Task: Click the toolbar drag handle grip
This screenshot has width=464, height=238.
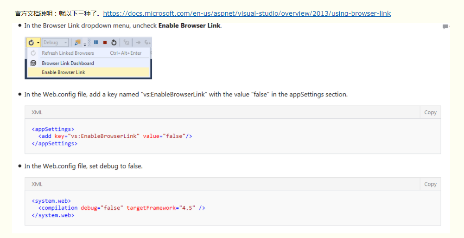Action: pyautogui.click(x=89, y=42)
